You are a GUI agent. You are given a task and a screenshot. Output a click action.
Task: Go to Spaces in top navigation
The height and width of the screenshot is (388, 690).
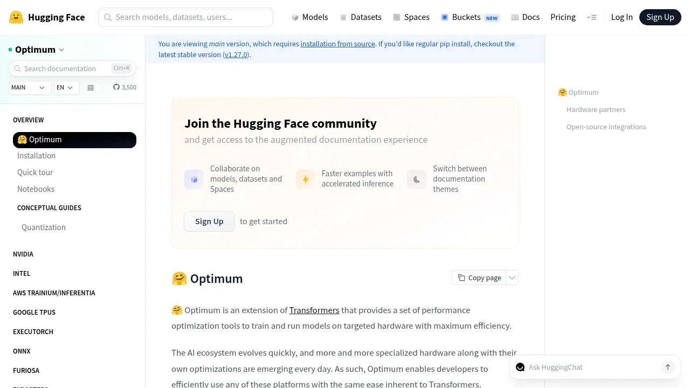411,17
